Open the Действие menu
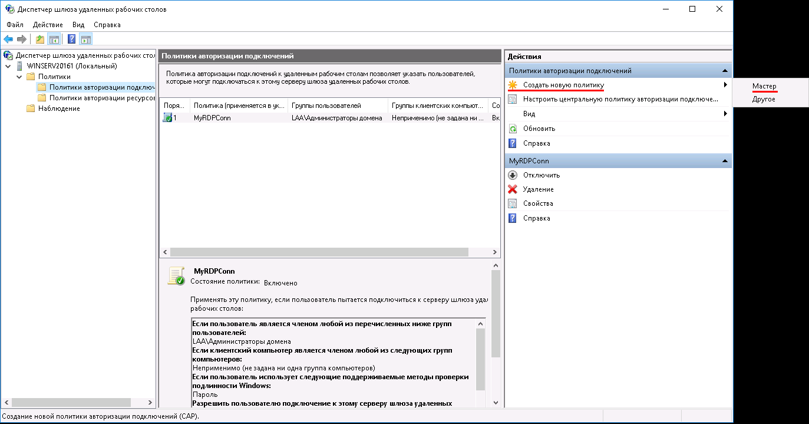This screenshot has width=809, height=424. (x=48, y=25)
